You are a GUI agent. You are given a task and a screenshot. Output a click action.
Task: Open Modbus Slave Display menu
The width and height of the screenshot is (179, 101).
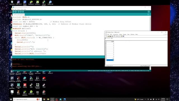pos(124,34)
